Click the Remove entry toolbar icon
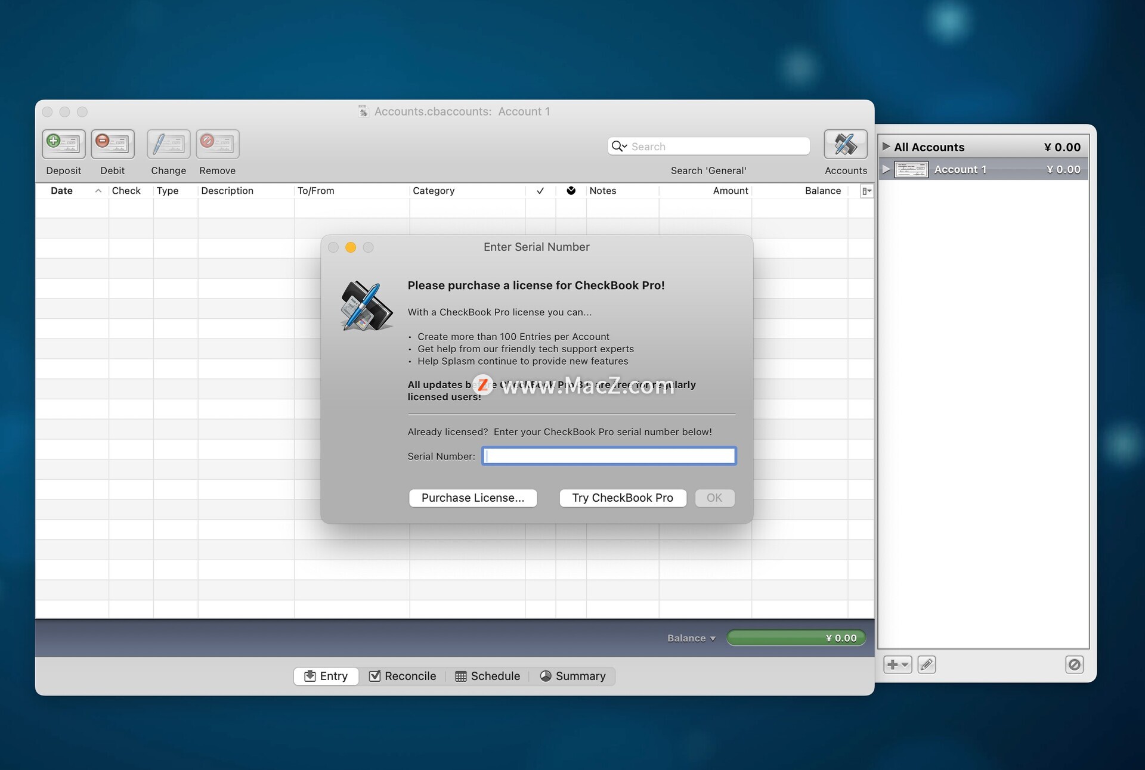 tap(218, 144)
